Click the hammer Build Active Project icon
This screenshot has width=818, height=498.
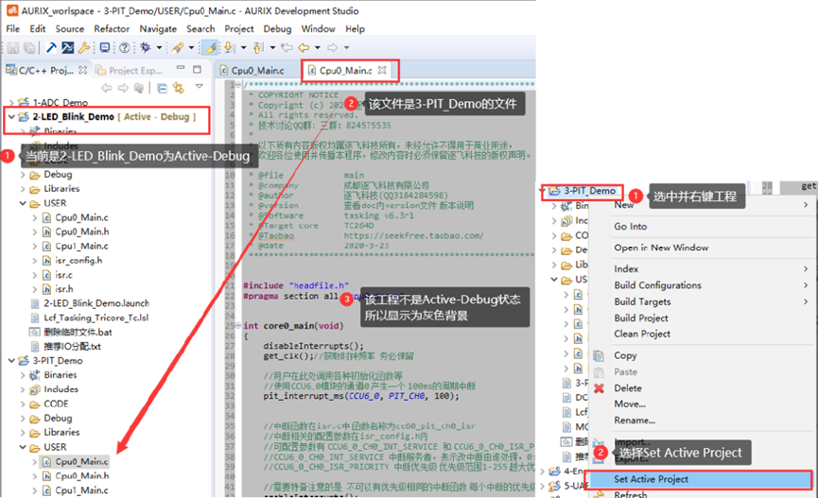click(51, 48)
